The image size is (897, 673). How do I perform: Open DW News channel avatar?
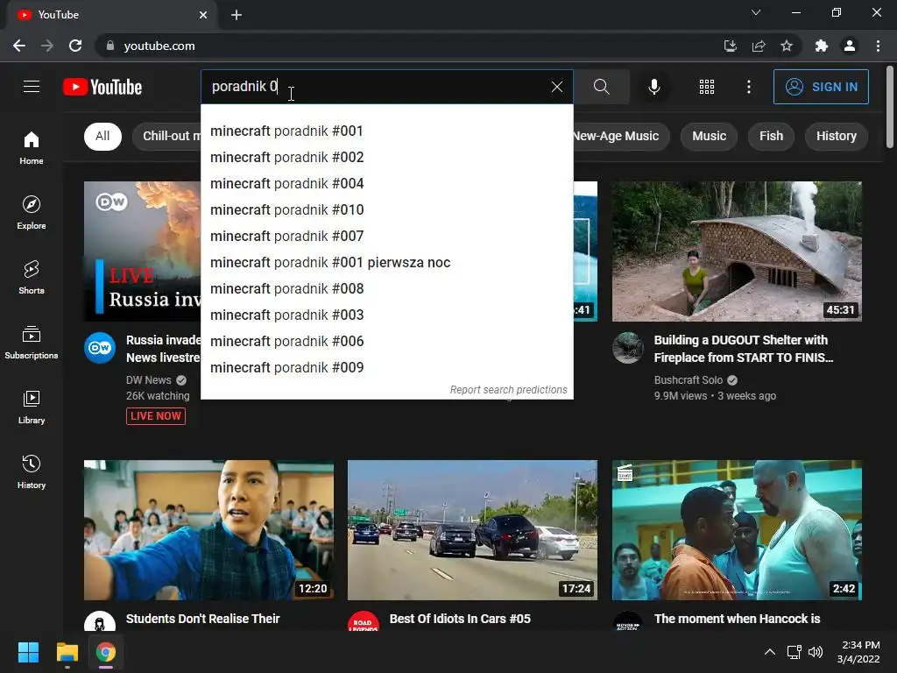[100, 347]
